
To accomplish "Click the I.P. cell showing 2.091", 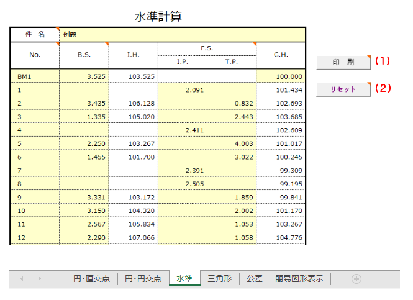I will [183, 89].
